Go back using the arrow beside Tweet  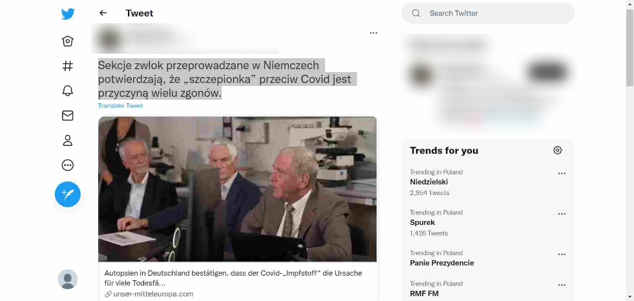tap(103, 13)
